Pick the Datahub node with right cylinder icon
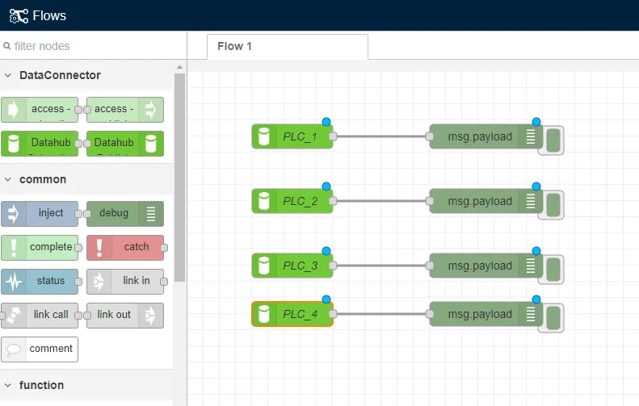 coord(125,144)
